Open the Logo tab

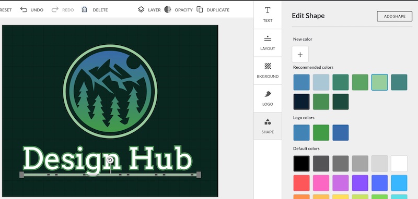pos(268,98)
